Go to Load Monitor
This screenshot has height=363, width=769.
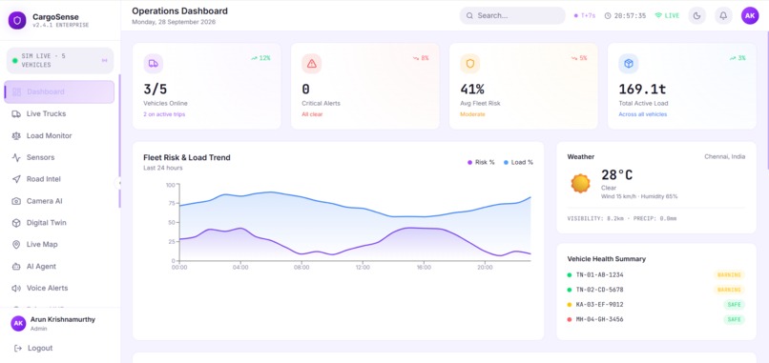point(59,135)
